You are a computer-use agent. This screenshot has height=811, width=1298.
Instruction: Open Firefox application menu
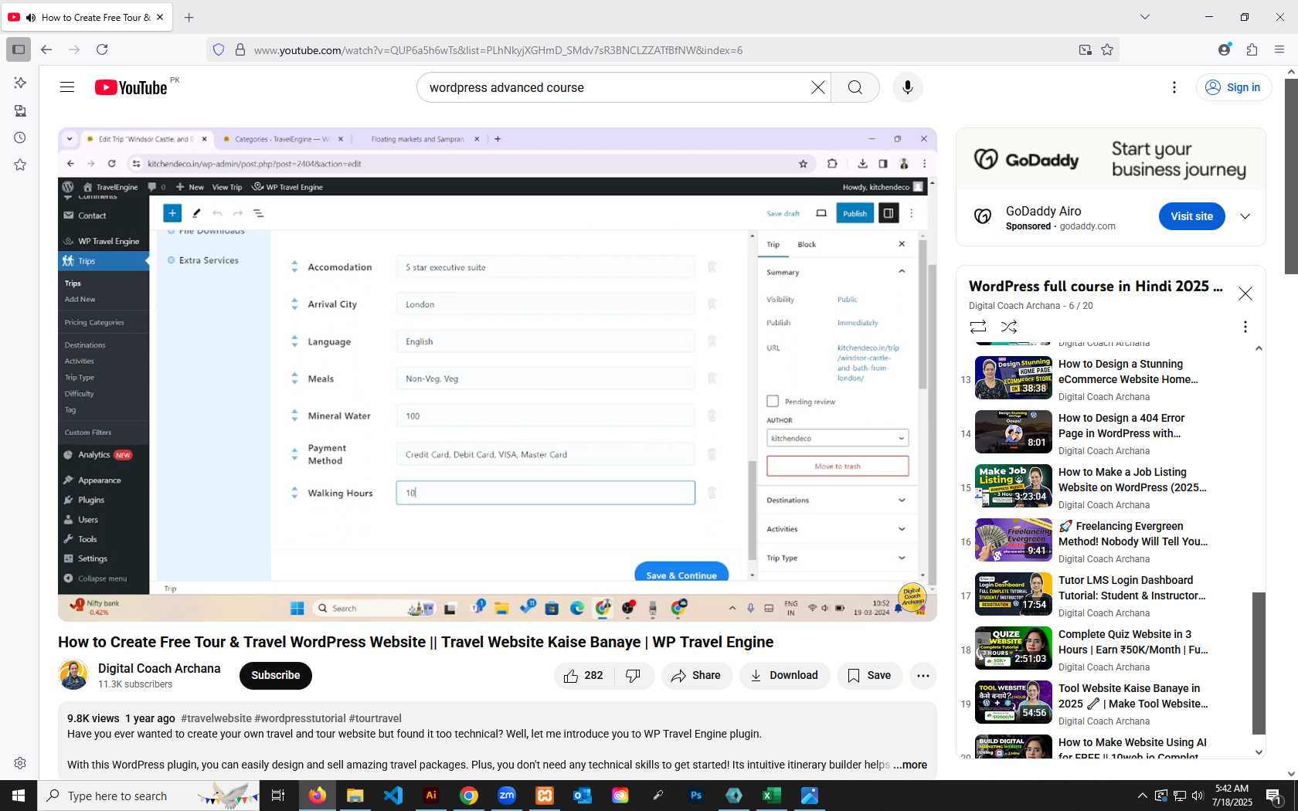point(1279,49)
